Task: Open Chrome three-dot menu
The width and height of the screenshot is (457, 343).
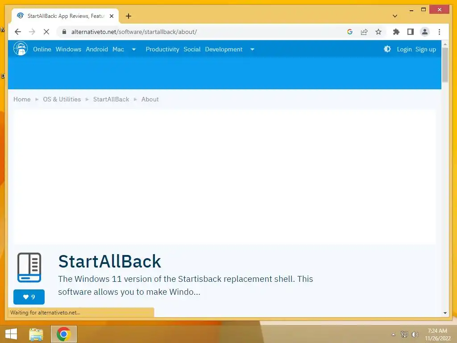Action: tap(439, 32)
